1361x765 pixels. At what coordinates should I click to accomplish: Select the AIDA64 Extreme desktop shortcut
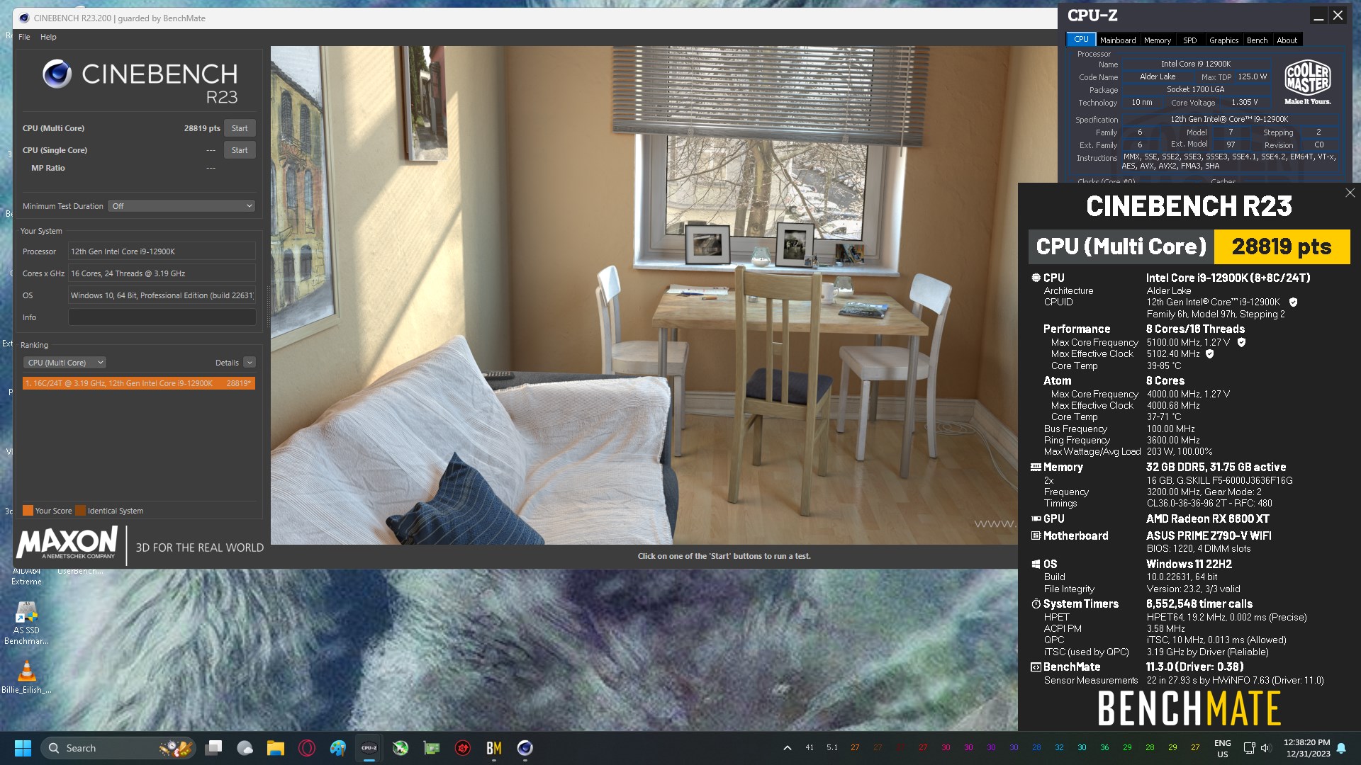pos(26,576)
